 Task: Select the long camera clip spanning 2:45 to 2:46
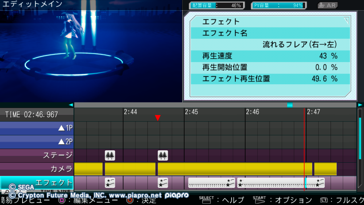[235, 169]
